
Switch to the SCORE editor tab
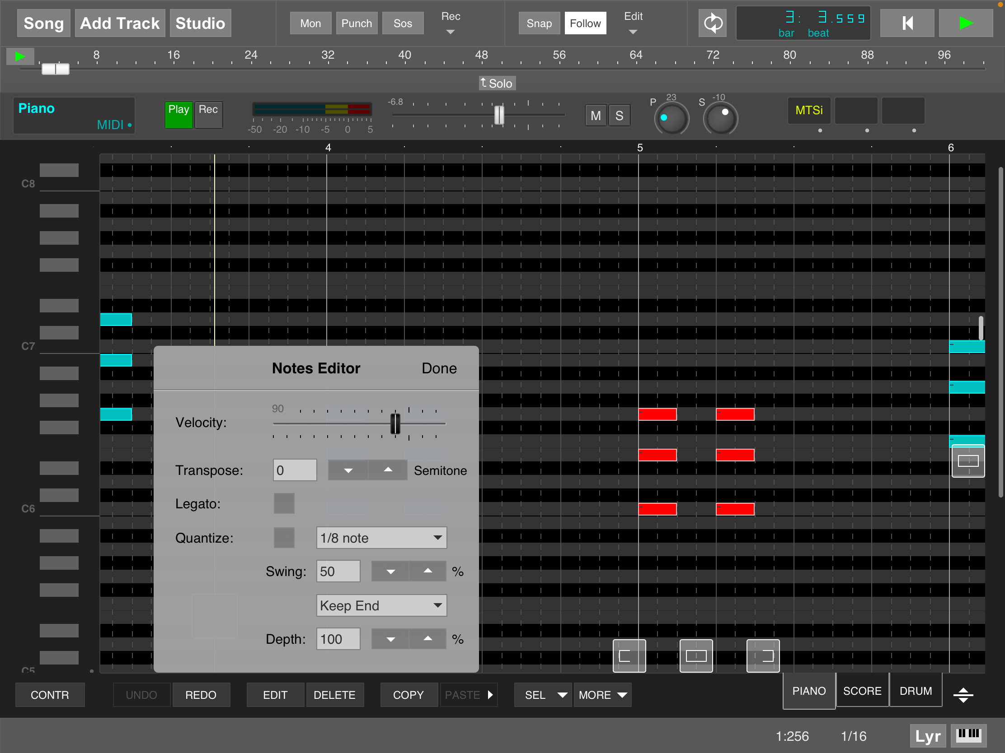click(862, 690)
